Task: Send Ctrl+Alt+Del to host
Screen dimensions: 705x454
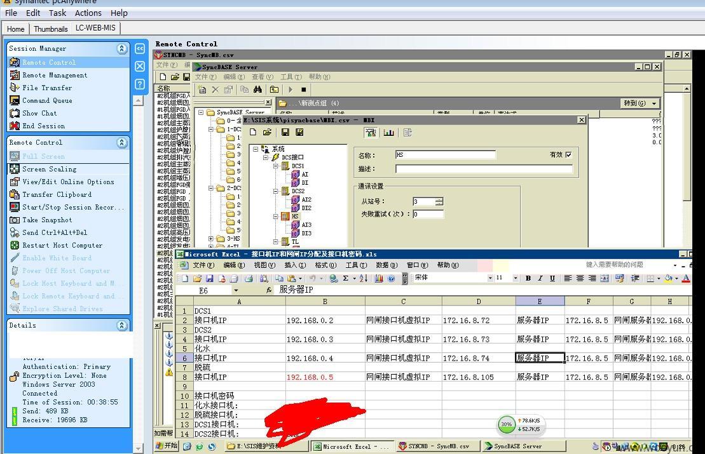Action: pos(55,232)
